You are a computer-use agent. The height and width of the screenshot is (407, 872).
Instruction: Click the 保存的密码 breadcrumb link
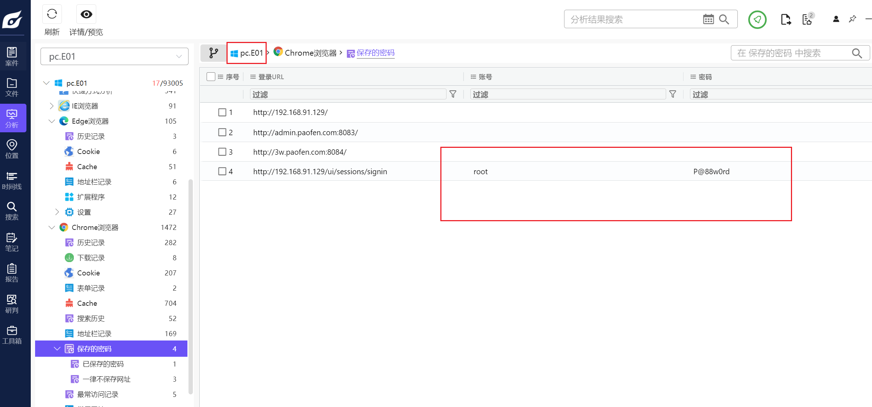point(375,53)
